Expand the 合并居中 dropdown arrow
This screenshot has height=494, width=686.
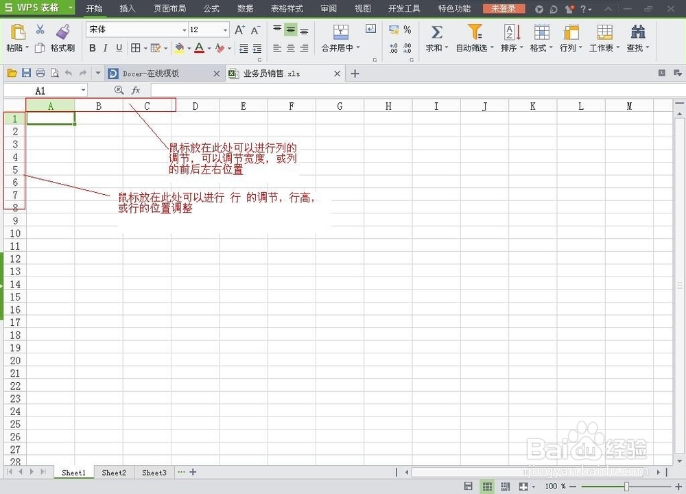click(358, 47)
